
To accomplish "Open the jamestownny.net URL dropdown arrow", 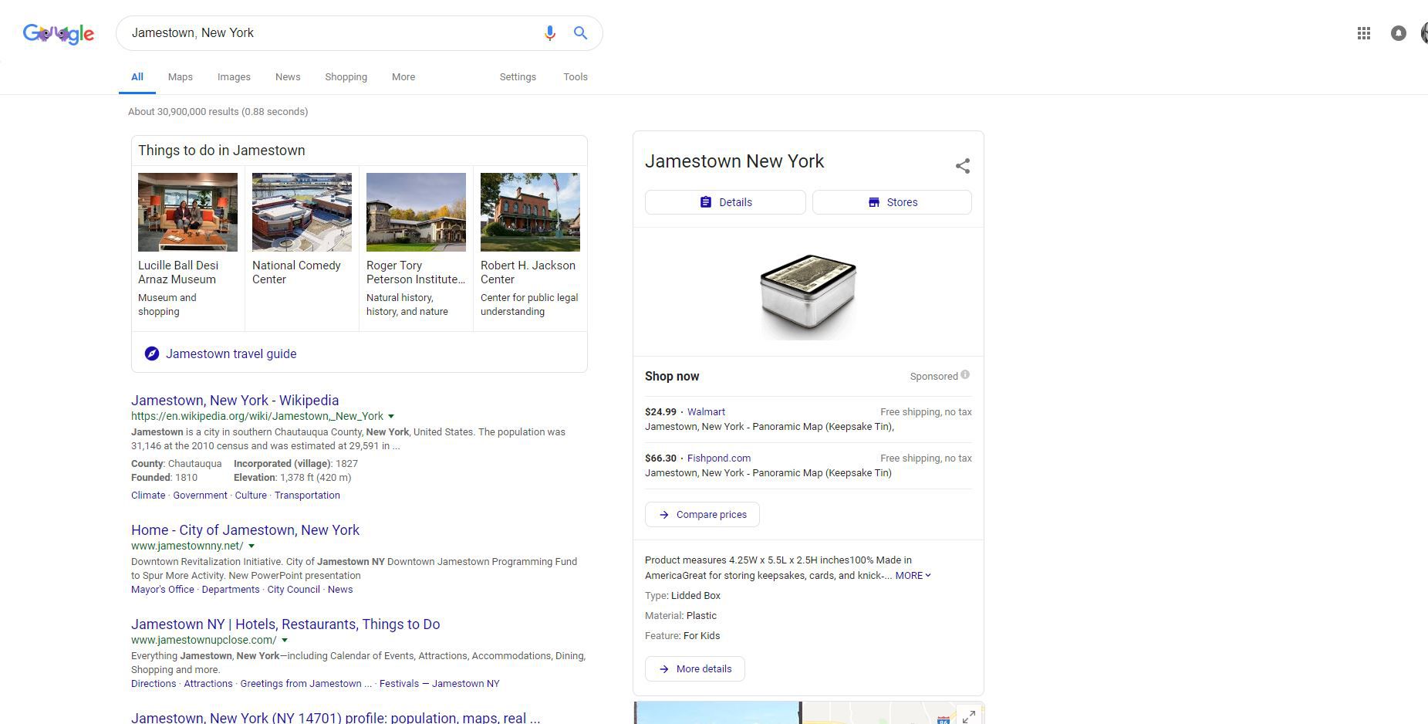I will point(252,546).
